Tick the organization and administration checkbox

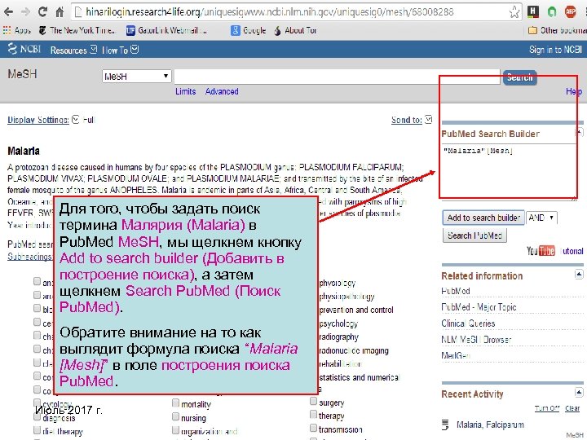175,430
